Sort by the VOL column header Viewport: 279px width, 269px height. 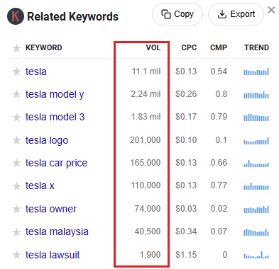153,47
